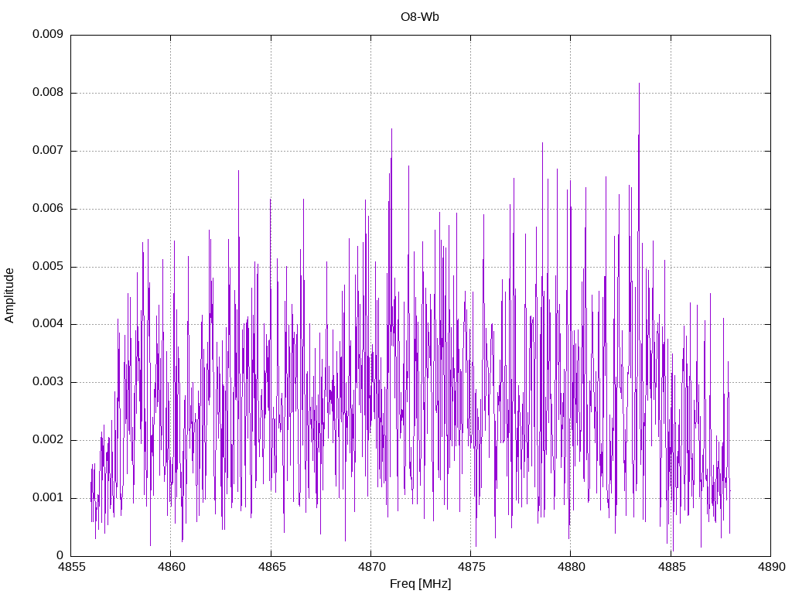Screen dimensions: 792x594
Task: Click the tallest spectrum peak near 4883 MHz
Action: [639, 84]
